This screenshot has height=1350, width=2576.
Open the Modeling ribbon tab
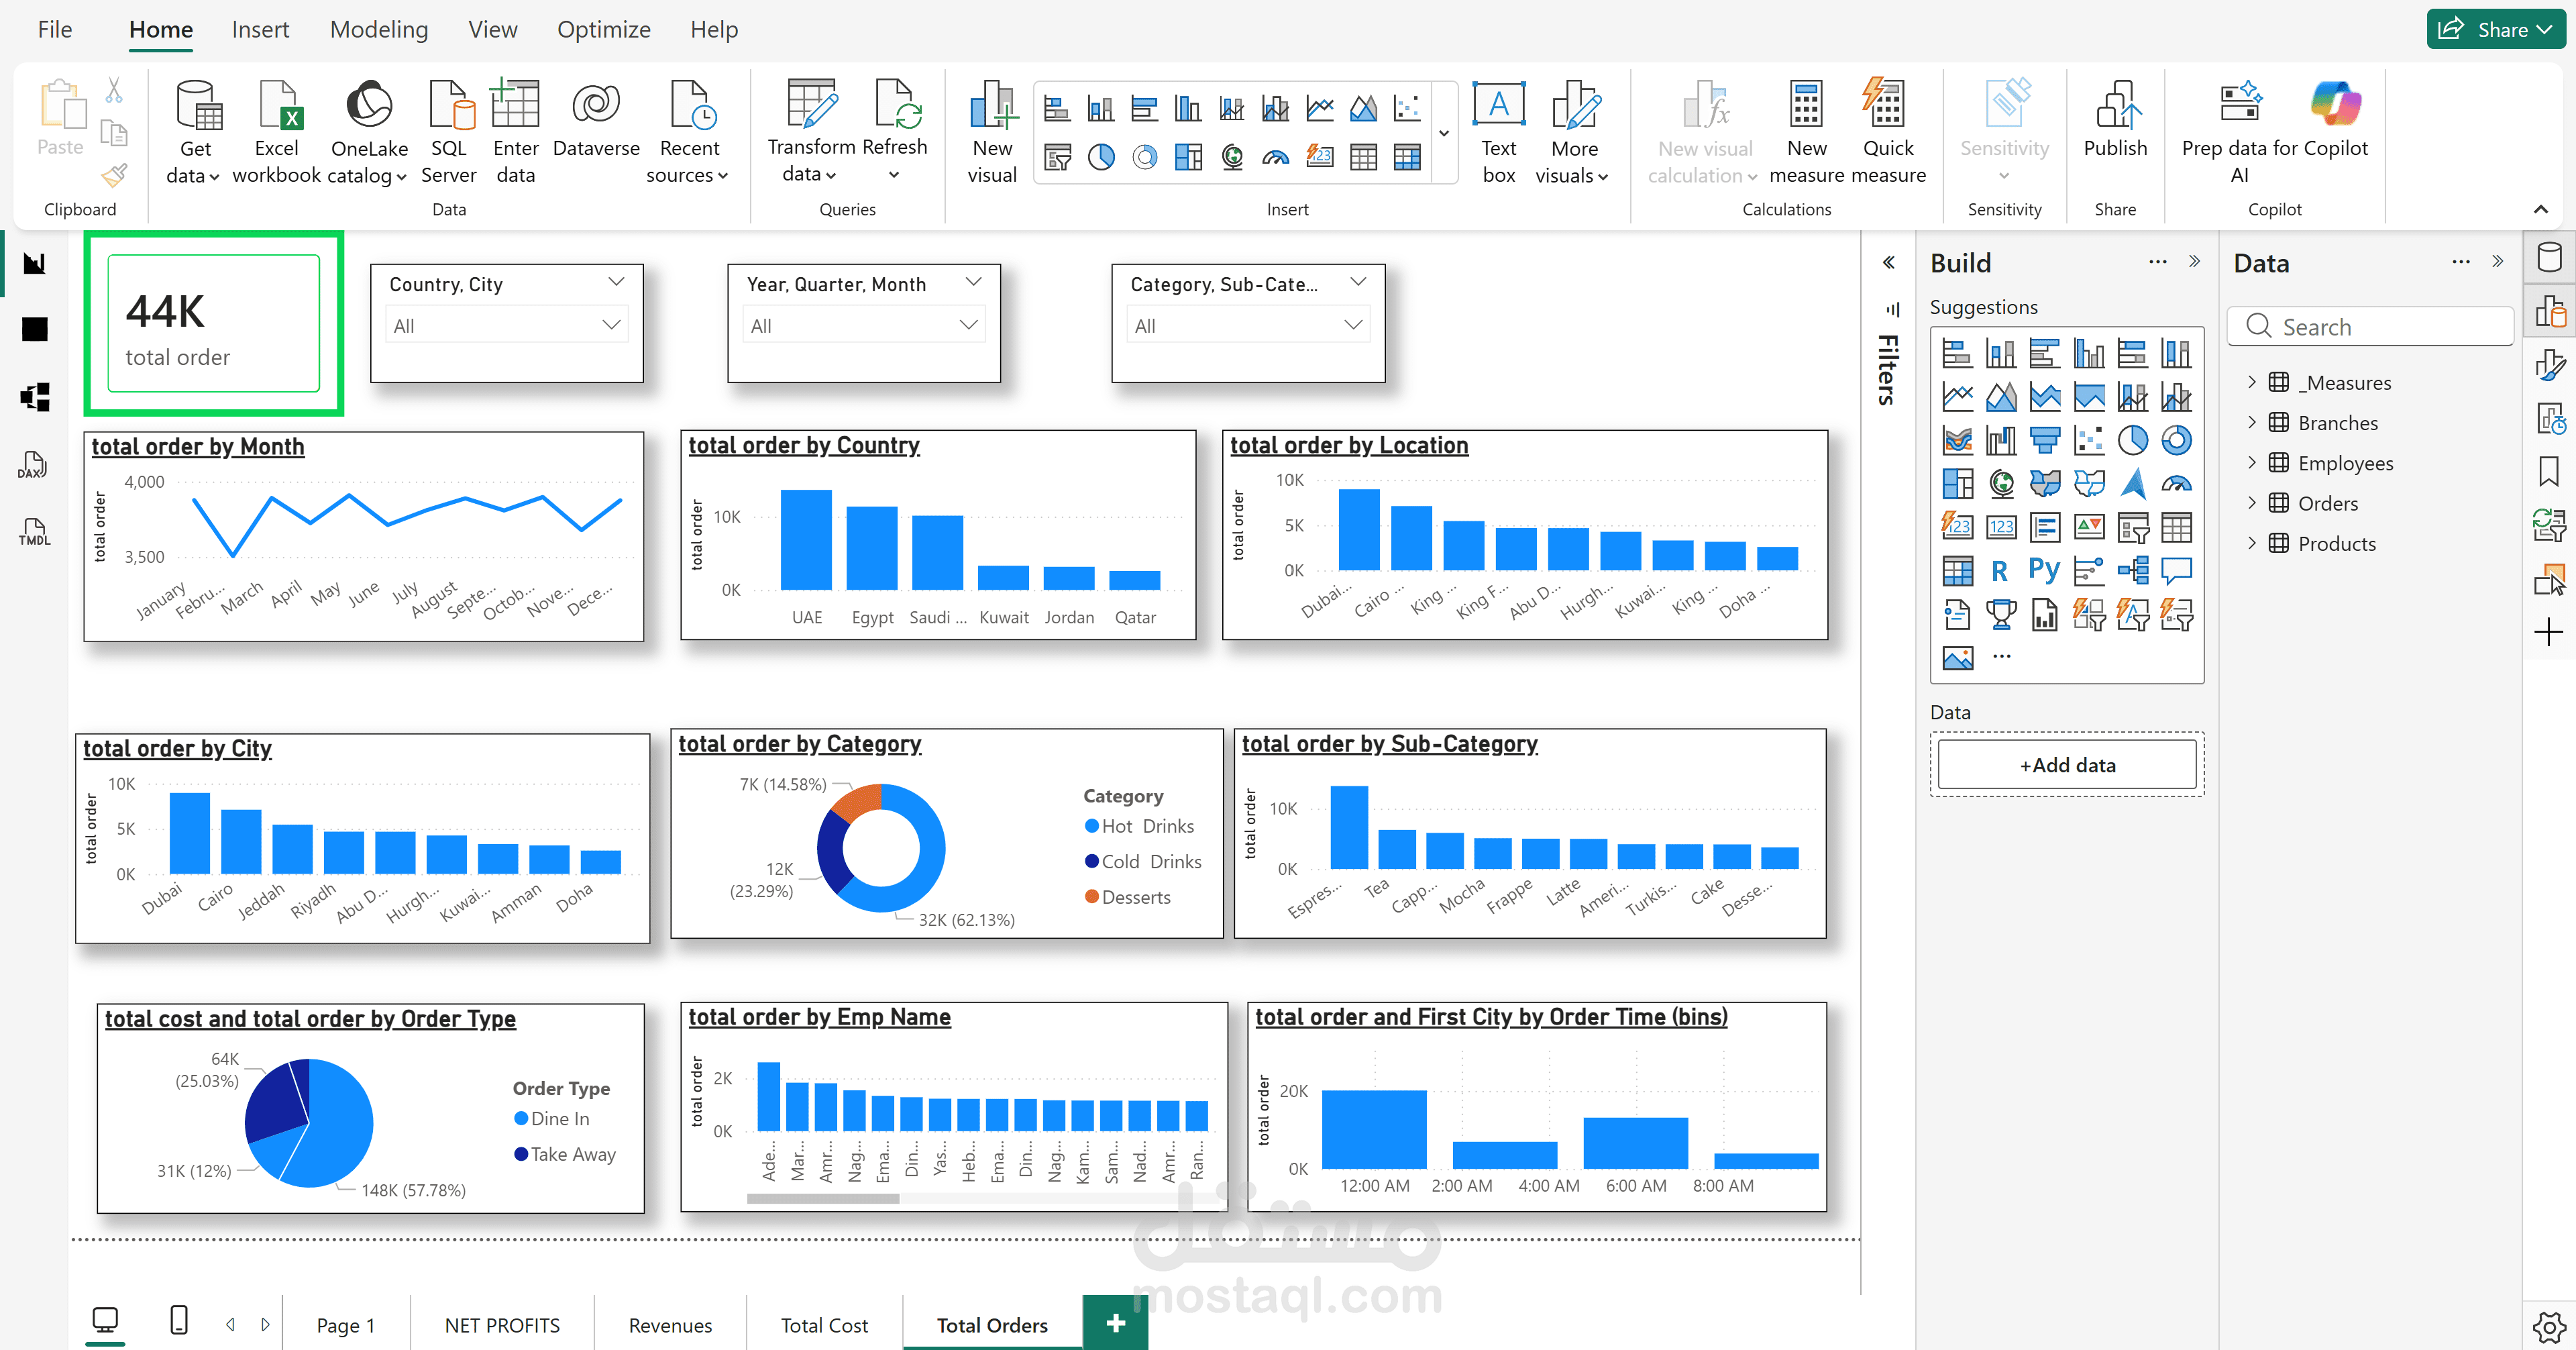tap(378, 30)
